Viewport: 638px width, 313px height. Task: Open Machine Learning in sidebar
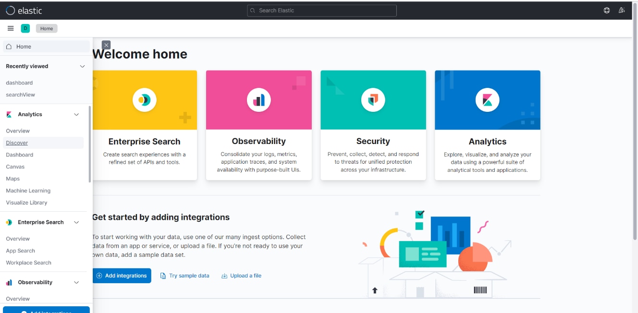pyautogui.click(x=28, y=191)
